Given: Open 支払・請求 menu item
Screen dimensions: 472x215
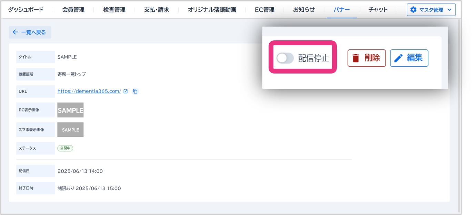Looking at the screenshot, I should click(157, 10).
